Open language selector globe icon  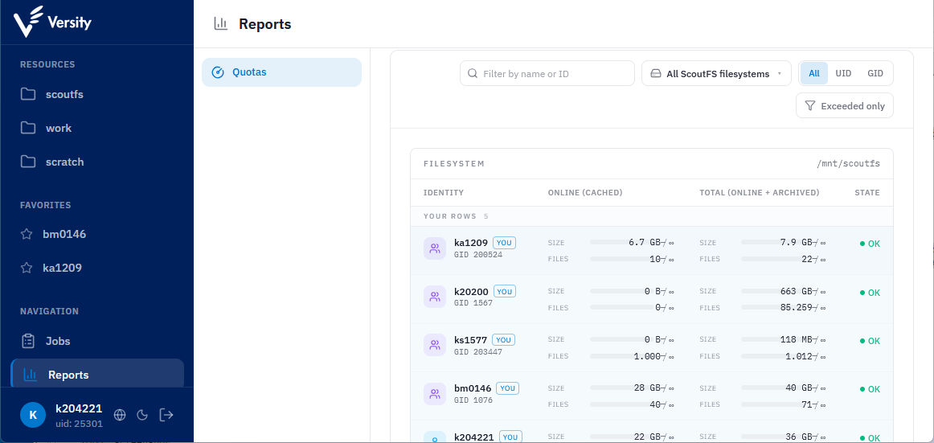pos(120,415)
